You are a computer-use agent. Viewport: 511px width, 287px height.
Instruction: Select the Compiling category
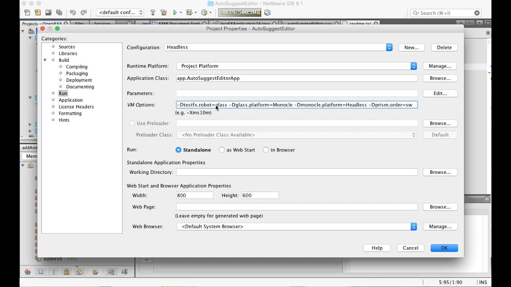(x=77, y=67)
